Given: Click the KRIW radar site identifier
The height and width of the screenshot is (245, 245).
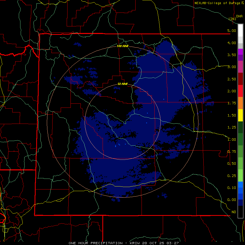Looking at the screenshot, I should point(135,243).
